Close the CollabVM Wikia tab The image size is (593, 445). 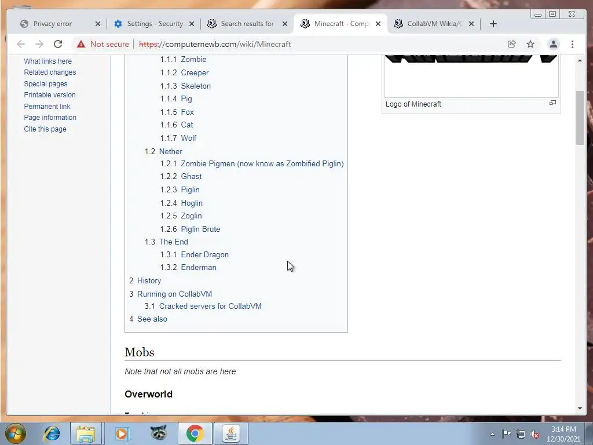[x=471, y=24]
